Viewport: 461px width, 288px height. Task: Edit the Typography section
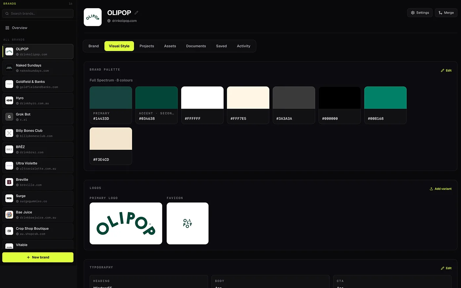tap(446, 268)
